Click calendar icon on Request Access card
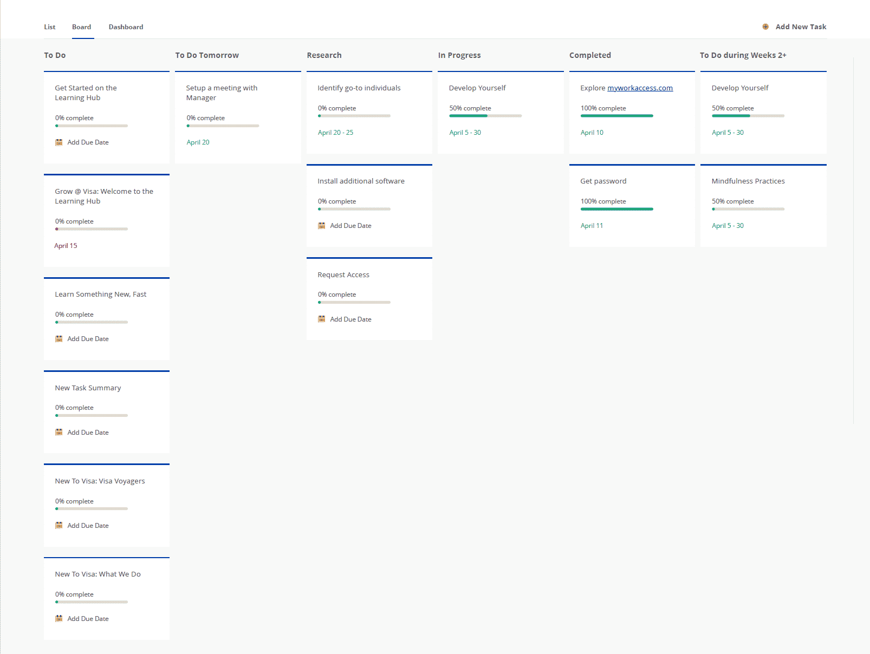 click(322, 319)
